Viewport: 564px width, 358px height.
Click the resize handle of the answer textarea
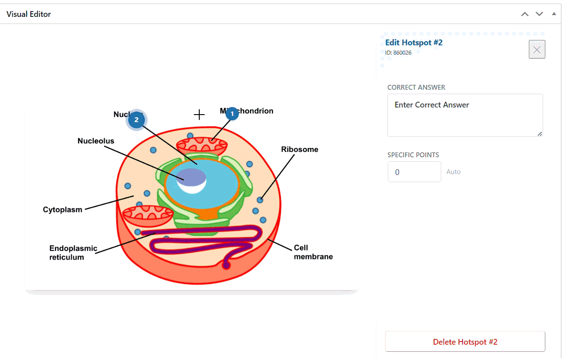point(540,135)
